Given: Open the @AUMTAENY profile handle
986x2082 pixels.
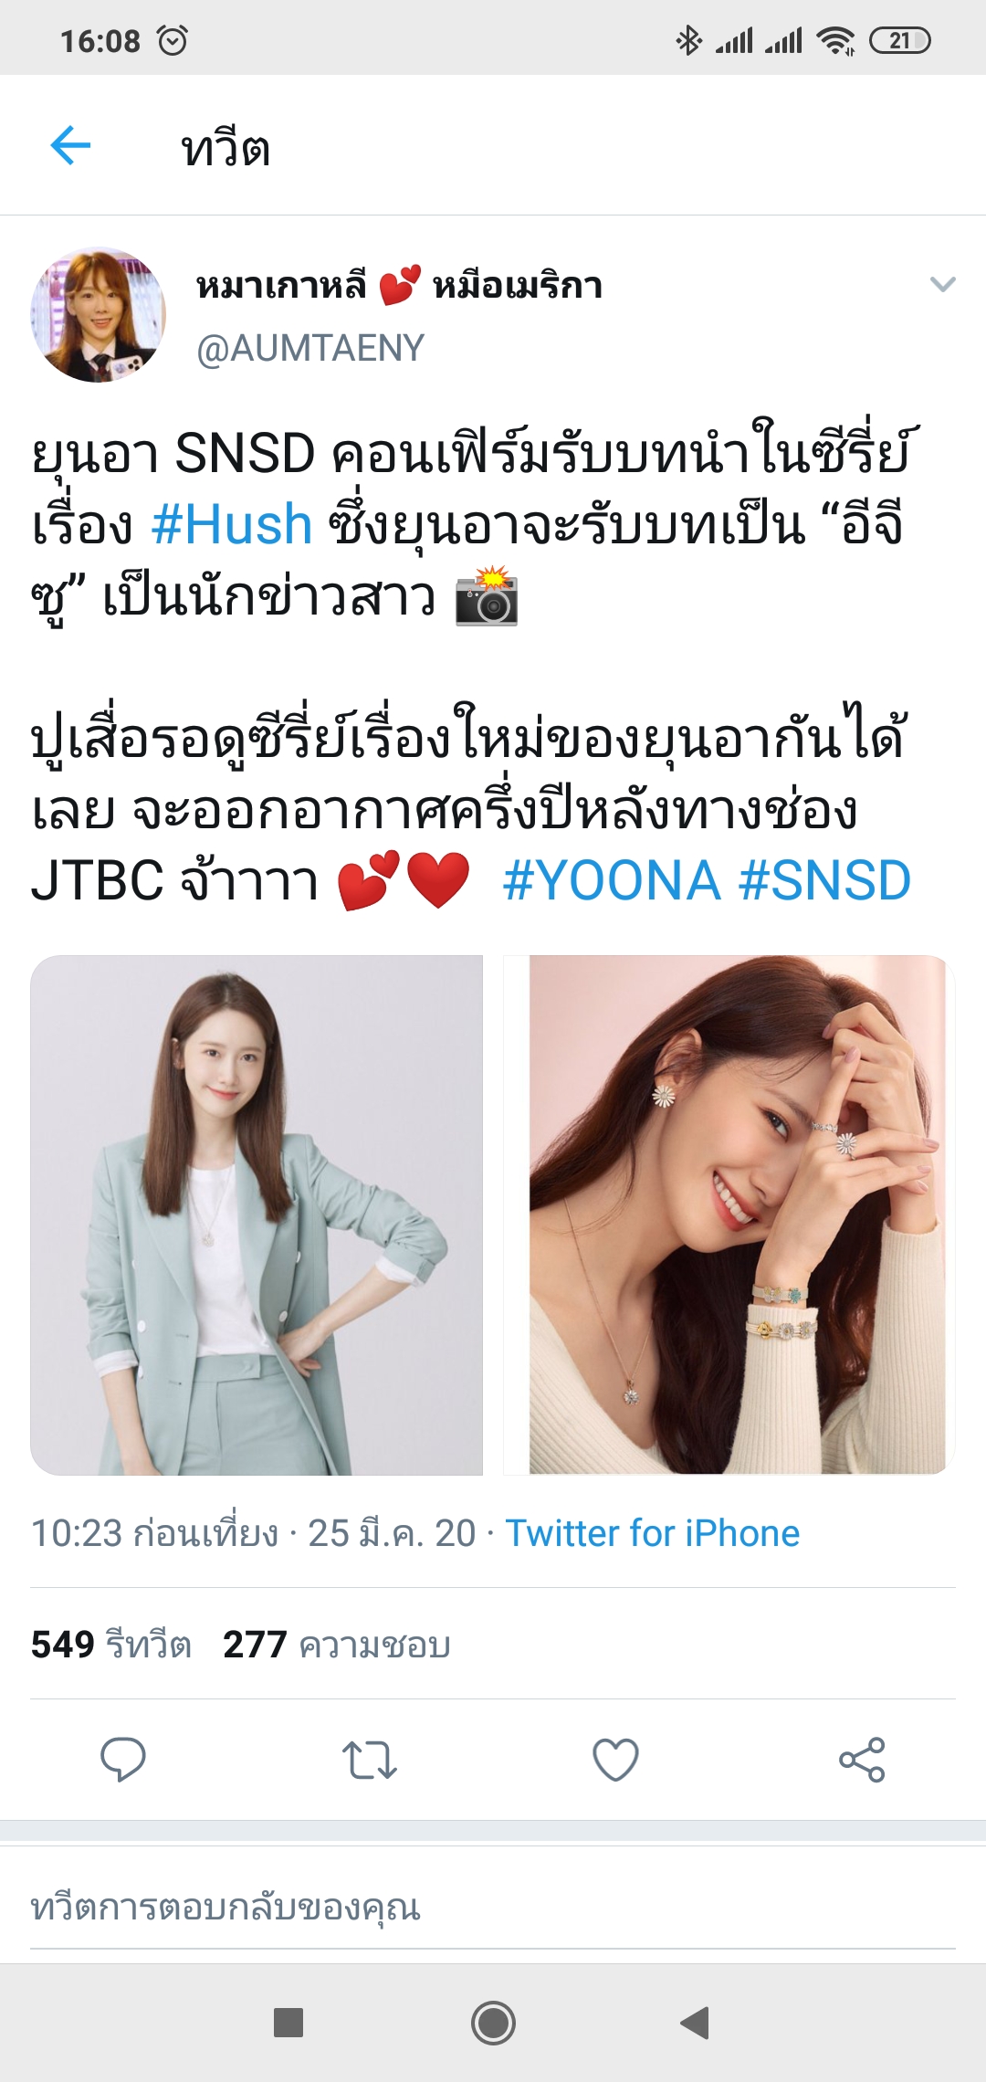Looking at the screenshot, I should click(310, 348).
